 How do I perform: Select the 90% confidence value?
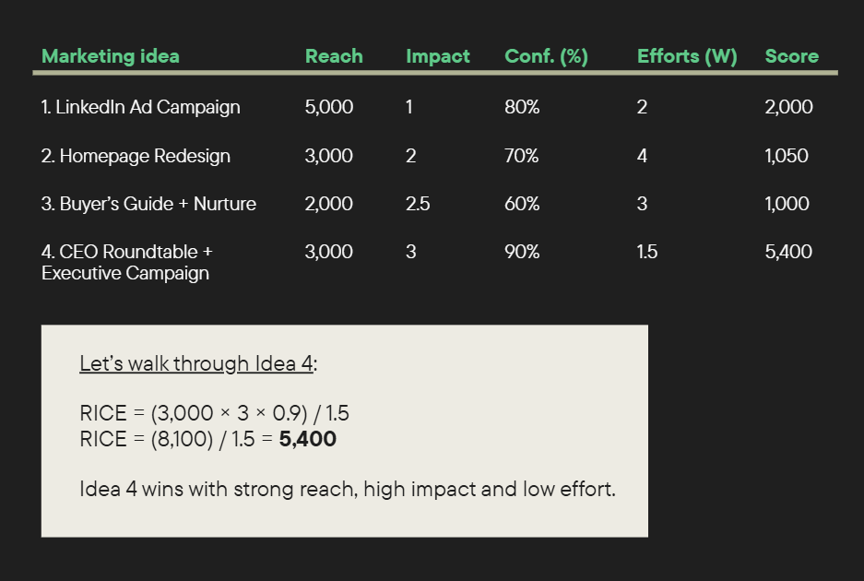pos(522,252)
